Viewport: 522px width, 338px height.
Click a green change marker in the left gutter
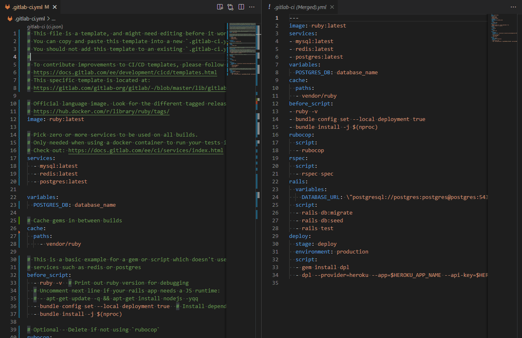(x=20, y=220)
